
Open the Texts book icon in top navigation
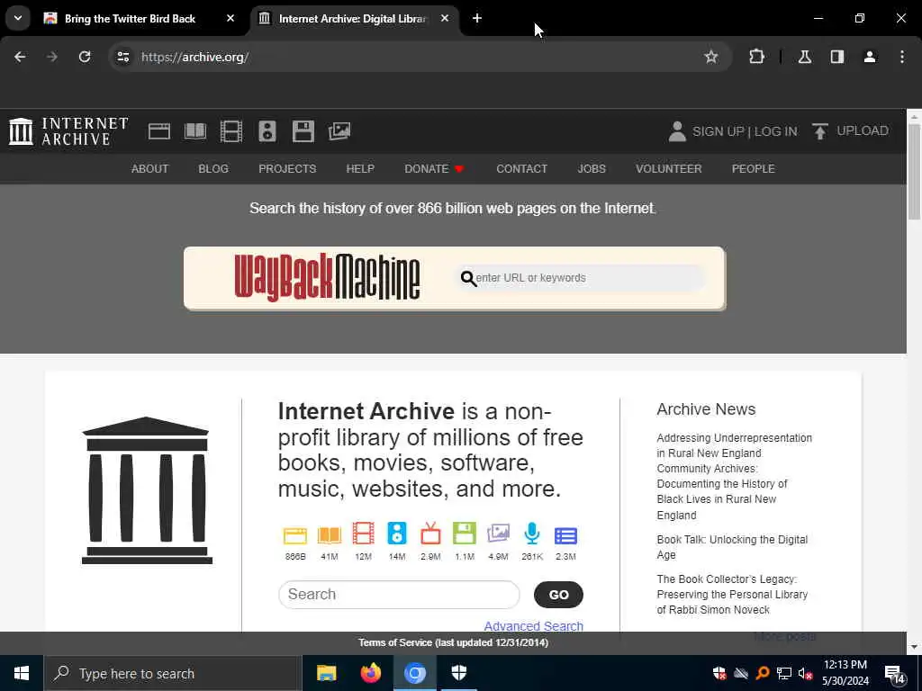(194, 131)
